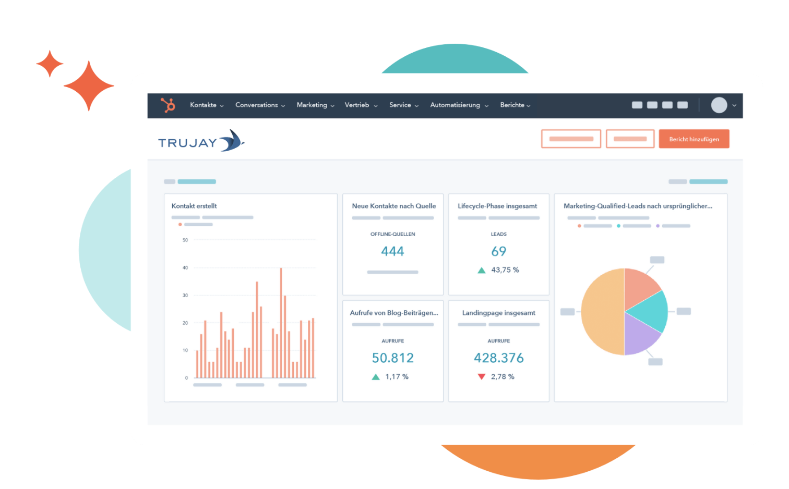Toggle the orange legend item in Kontakt erstellt chart
This screenshot has width=789, height=489.
(181, 224)
